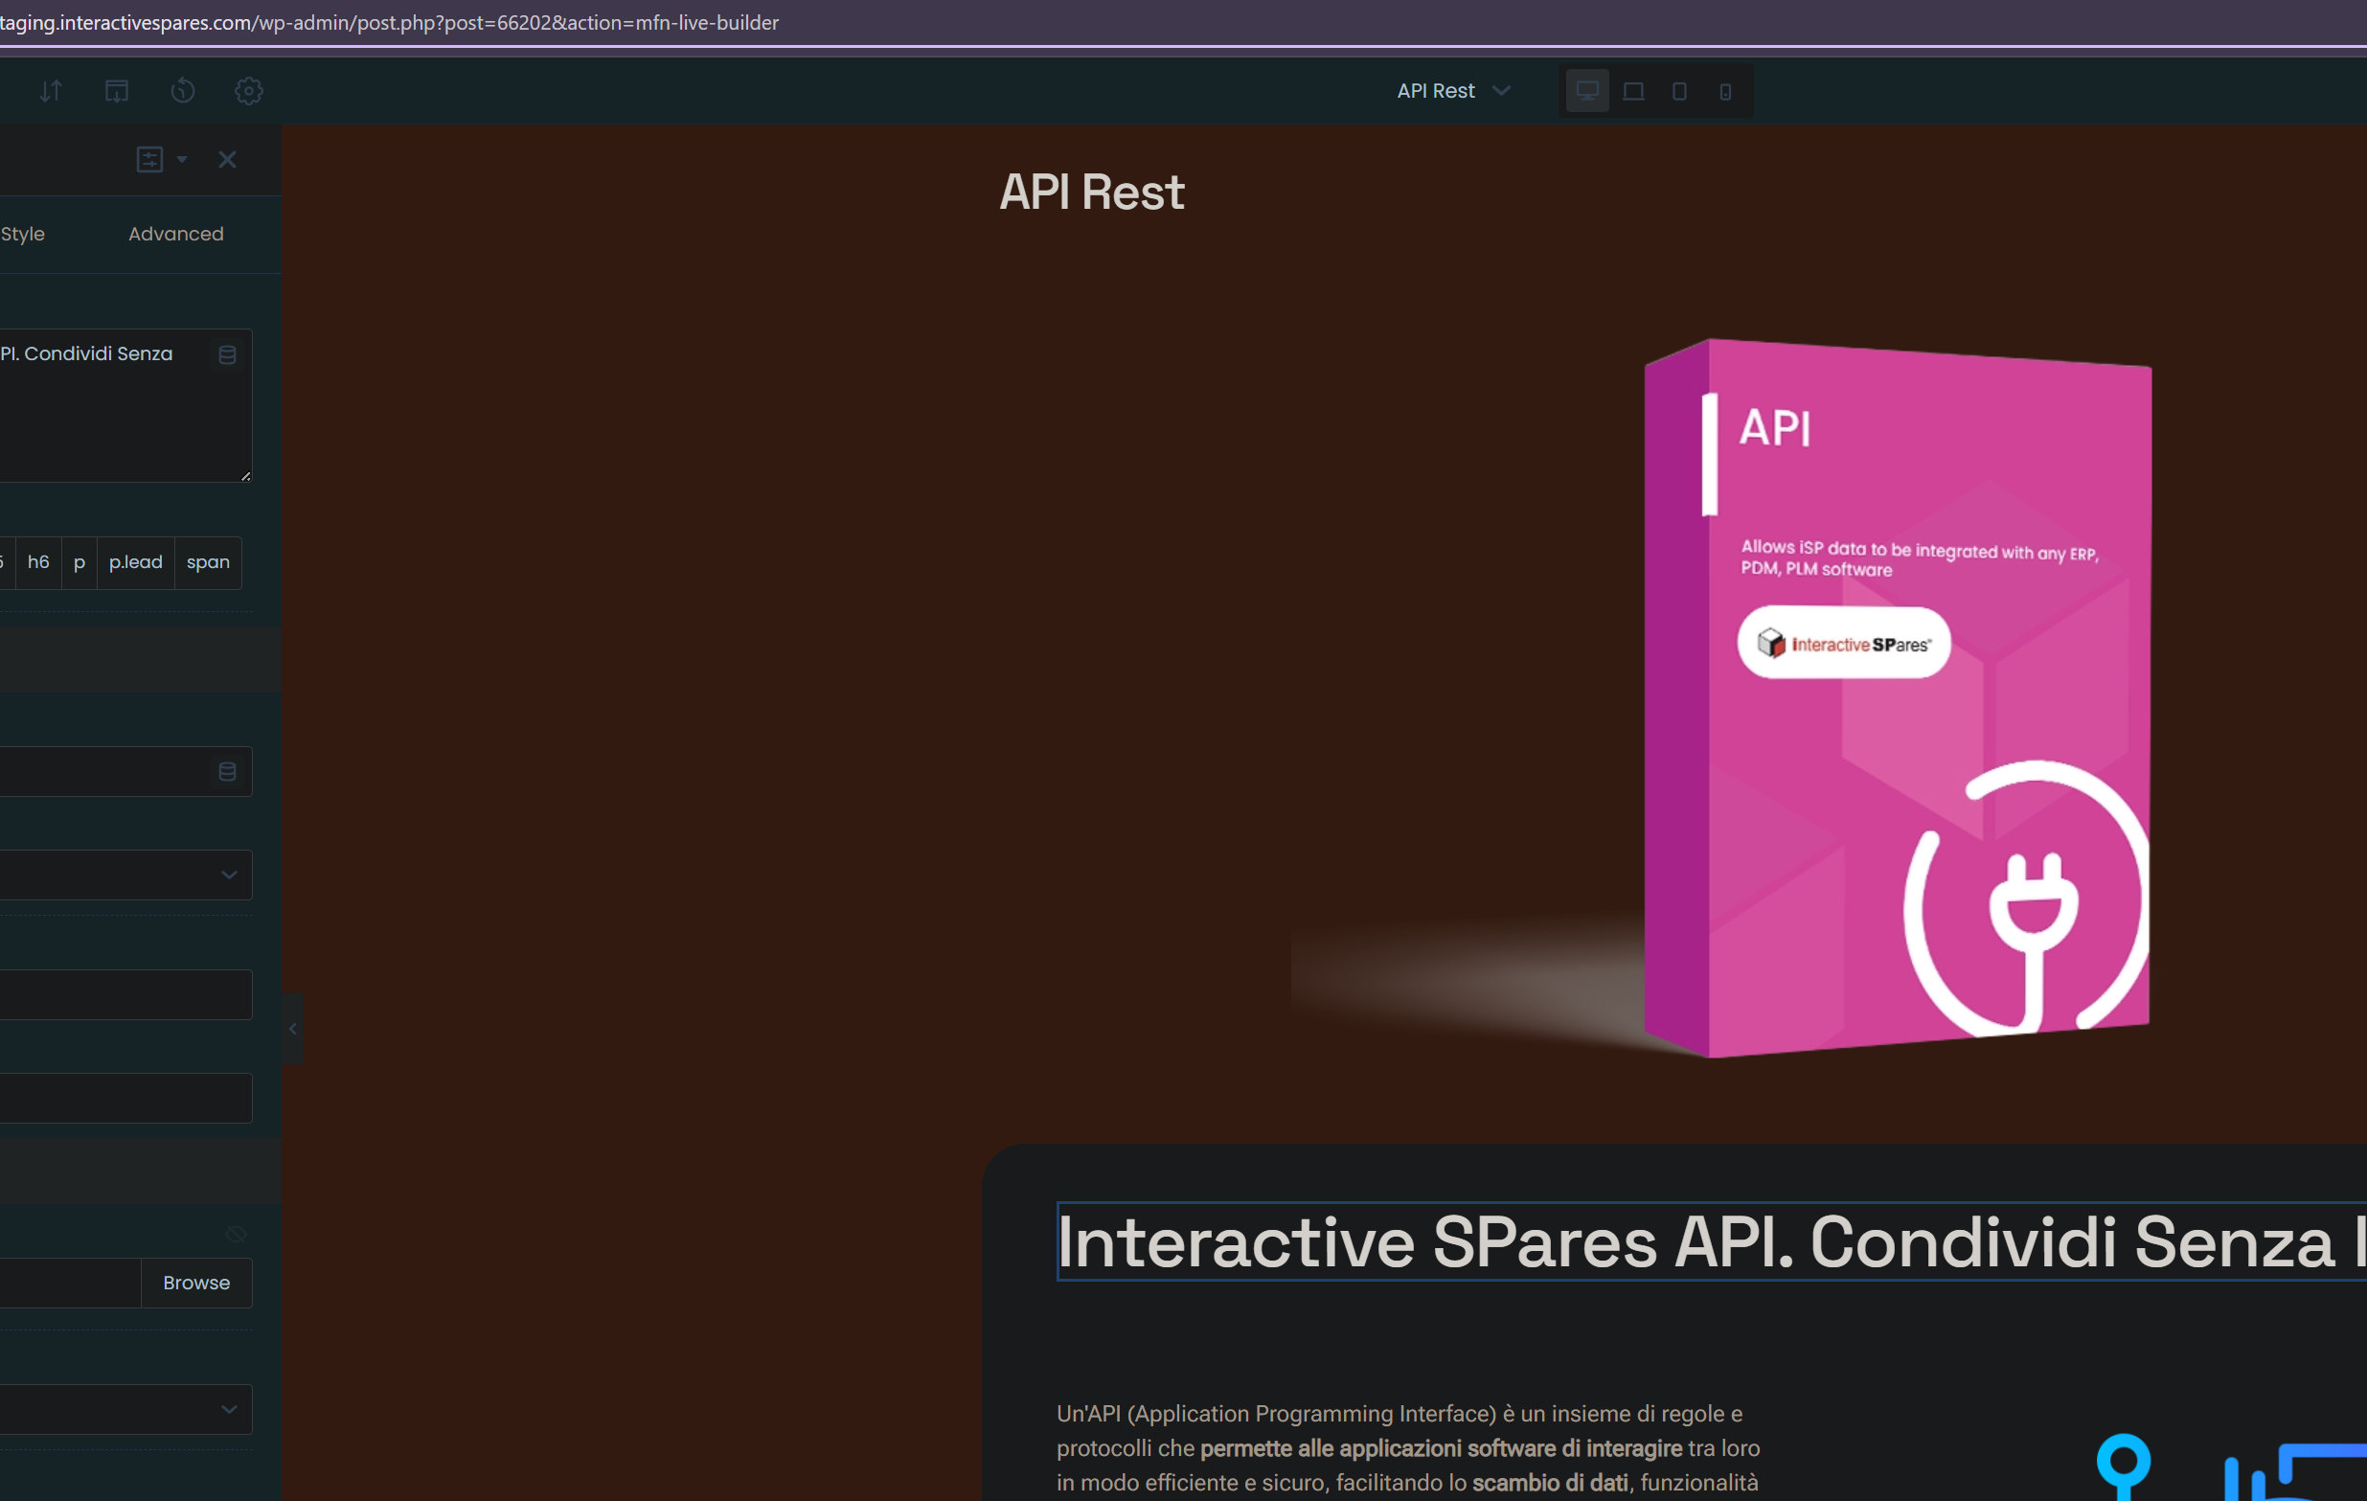The width and height of the screenshot is (2367, 1501).
Task: Switch to the Style tab
Action: click(x=23, y=234)
